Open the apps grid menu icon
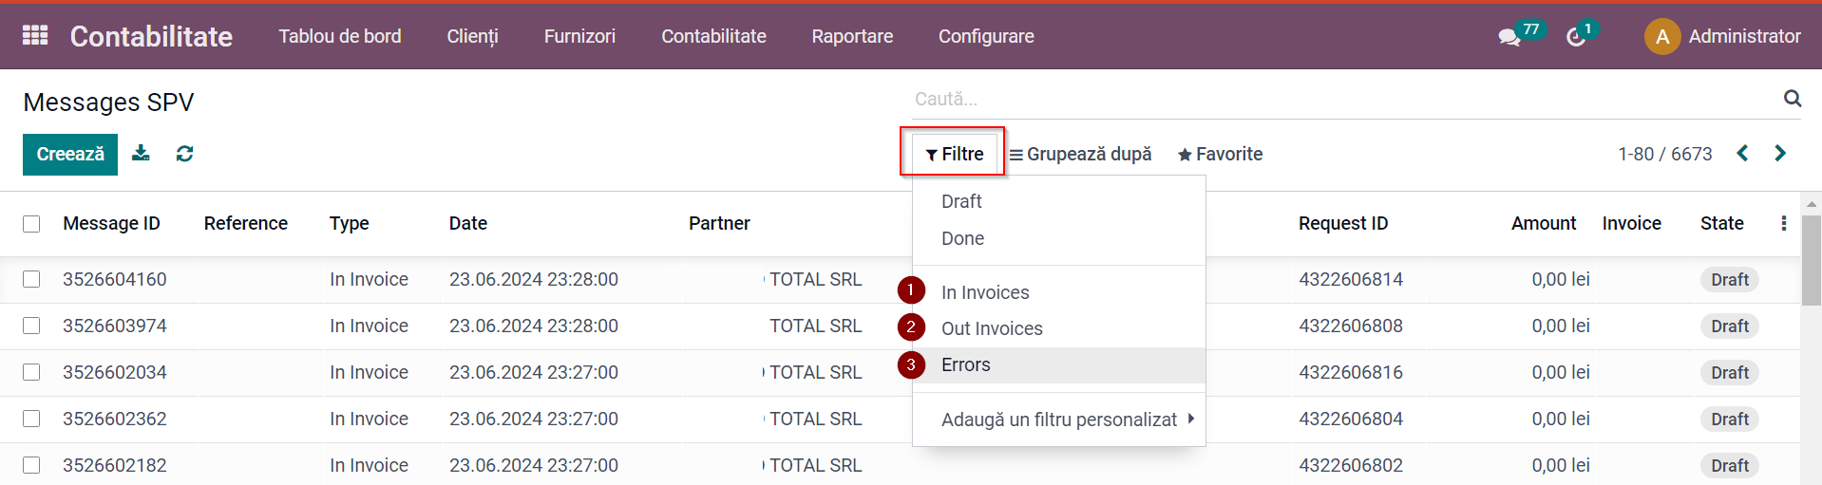The height and width of the screenshot is (485, 1822). pyautogui.click(x=35, y=35)
